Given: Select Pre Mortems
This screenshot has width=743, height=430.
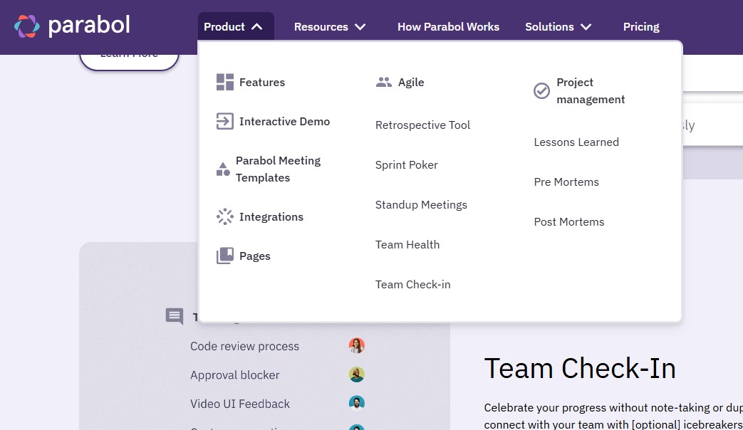Looking at the screenshot, I should point(566,182).
